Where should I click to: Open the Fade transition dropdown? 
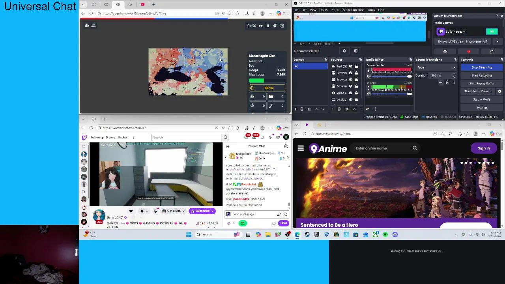click(436, 67)
